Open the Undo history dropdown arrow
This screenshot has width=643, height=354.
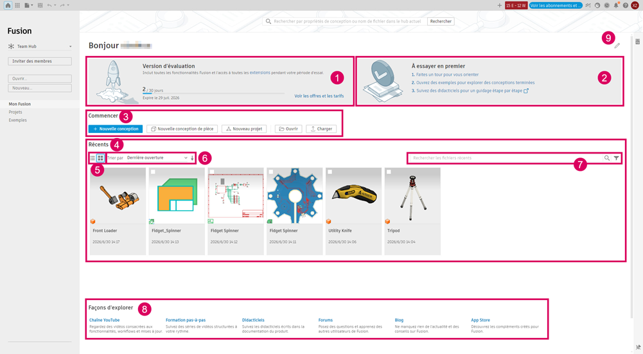coord(55,5)
